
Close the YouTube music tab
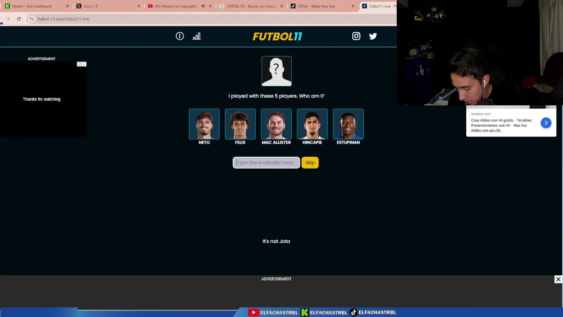click(210, 6)
